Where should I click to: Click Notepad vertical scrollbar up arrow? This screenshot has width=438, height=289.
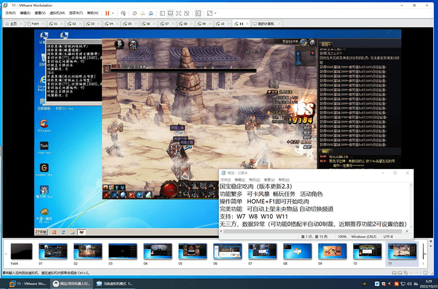(411, 185)
